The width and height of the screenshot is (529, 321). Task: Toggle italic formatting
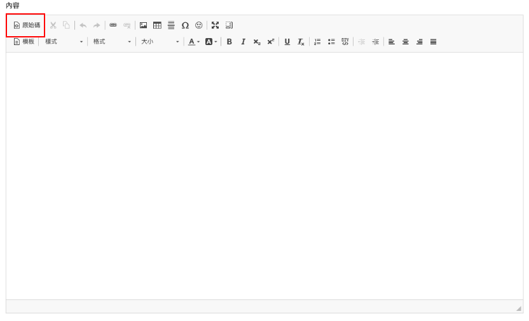pyautogui.click(x=243, y=42)
